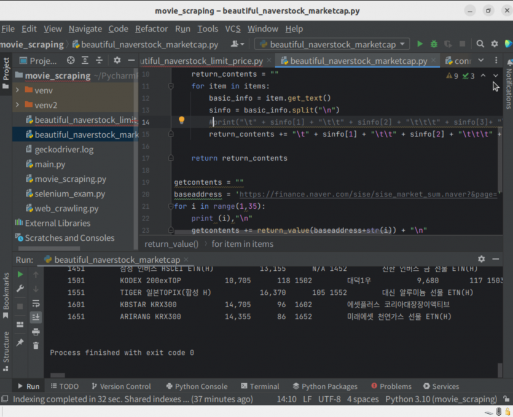513x417 pixels.
Task: Select opened file locate target icon
Action: click(x=71, y=61)
